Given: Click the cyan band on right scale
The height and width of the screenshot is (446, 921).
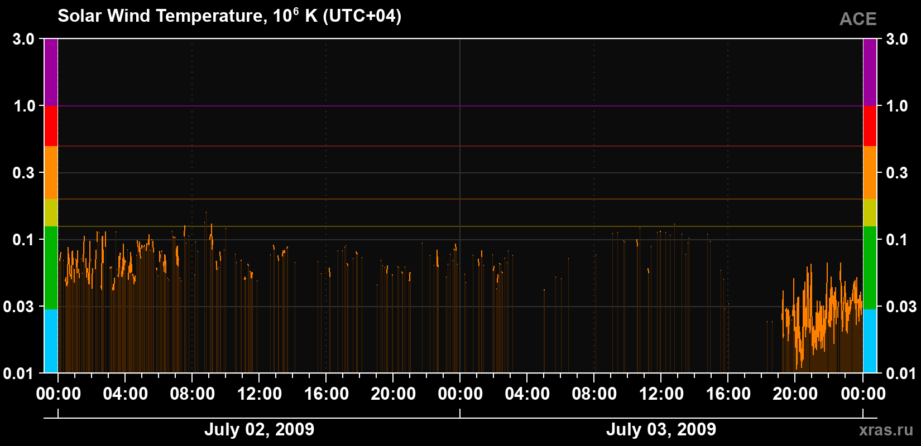Looking at the screenshot, I should click(870, 341).
